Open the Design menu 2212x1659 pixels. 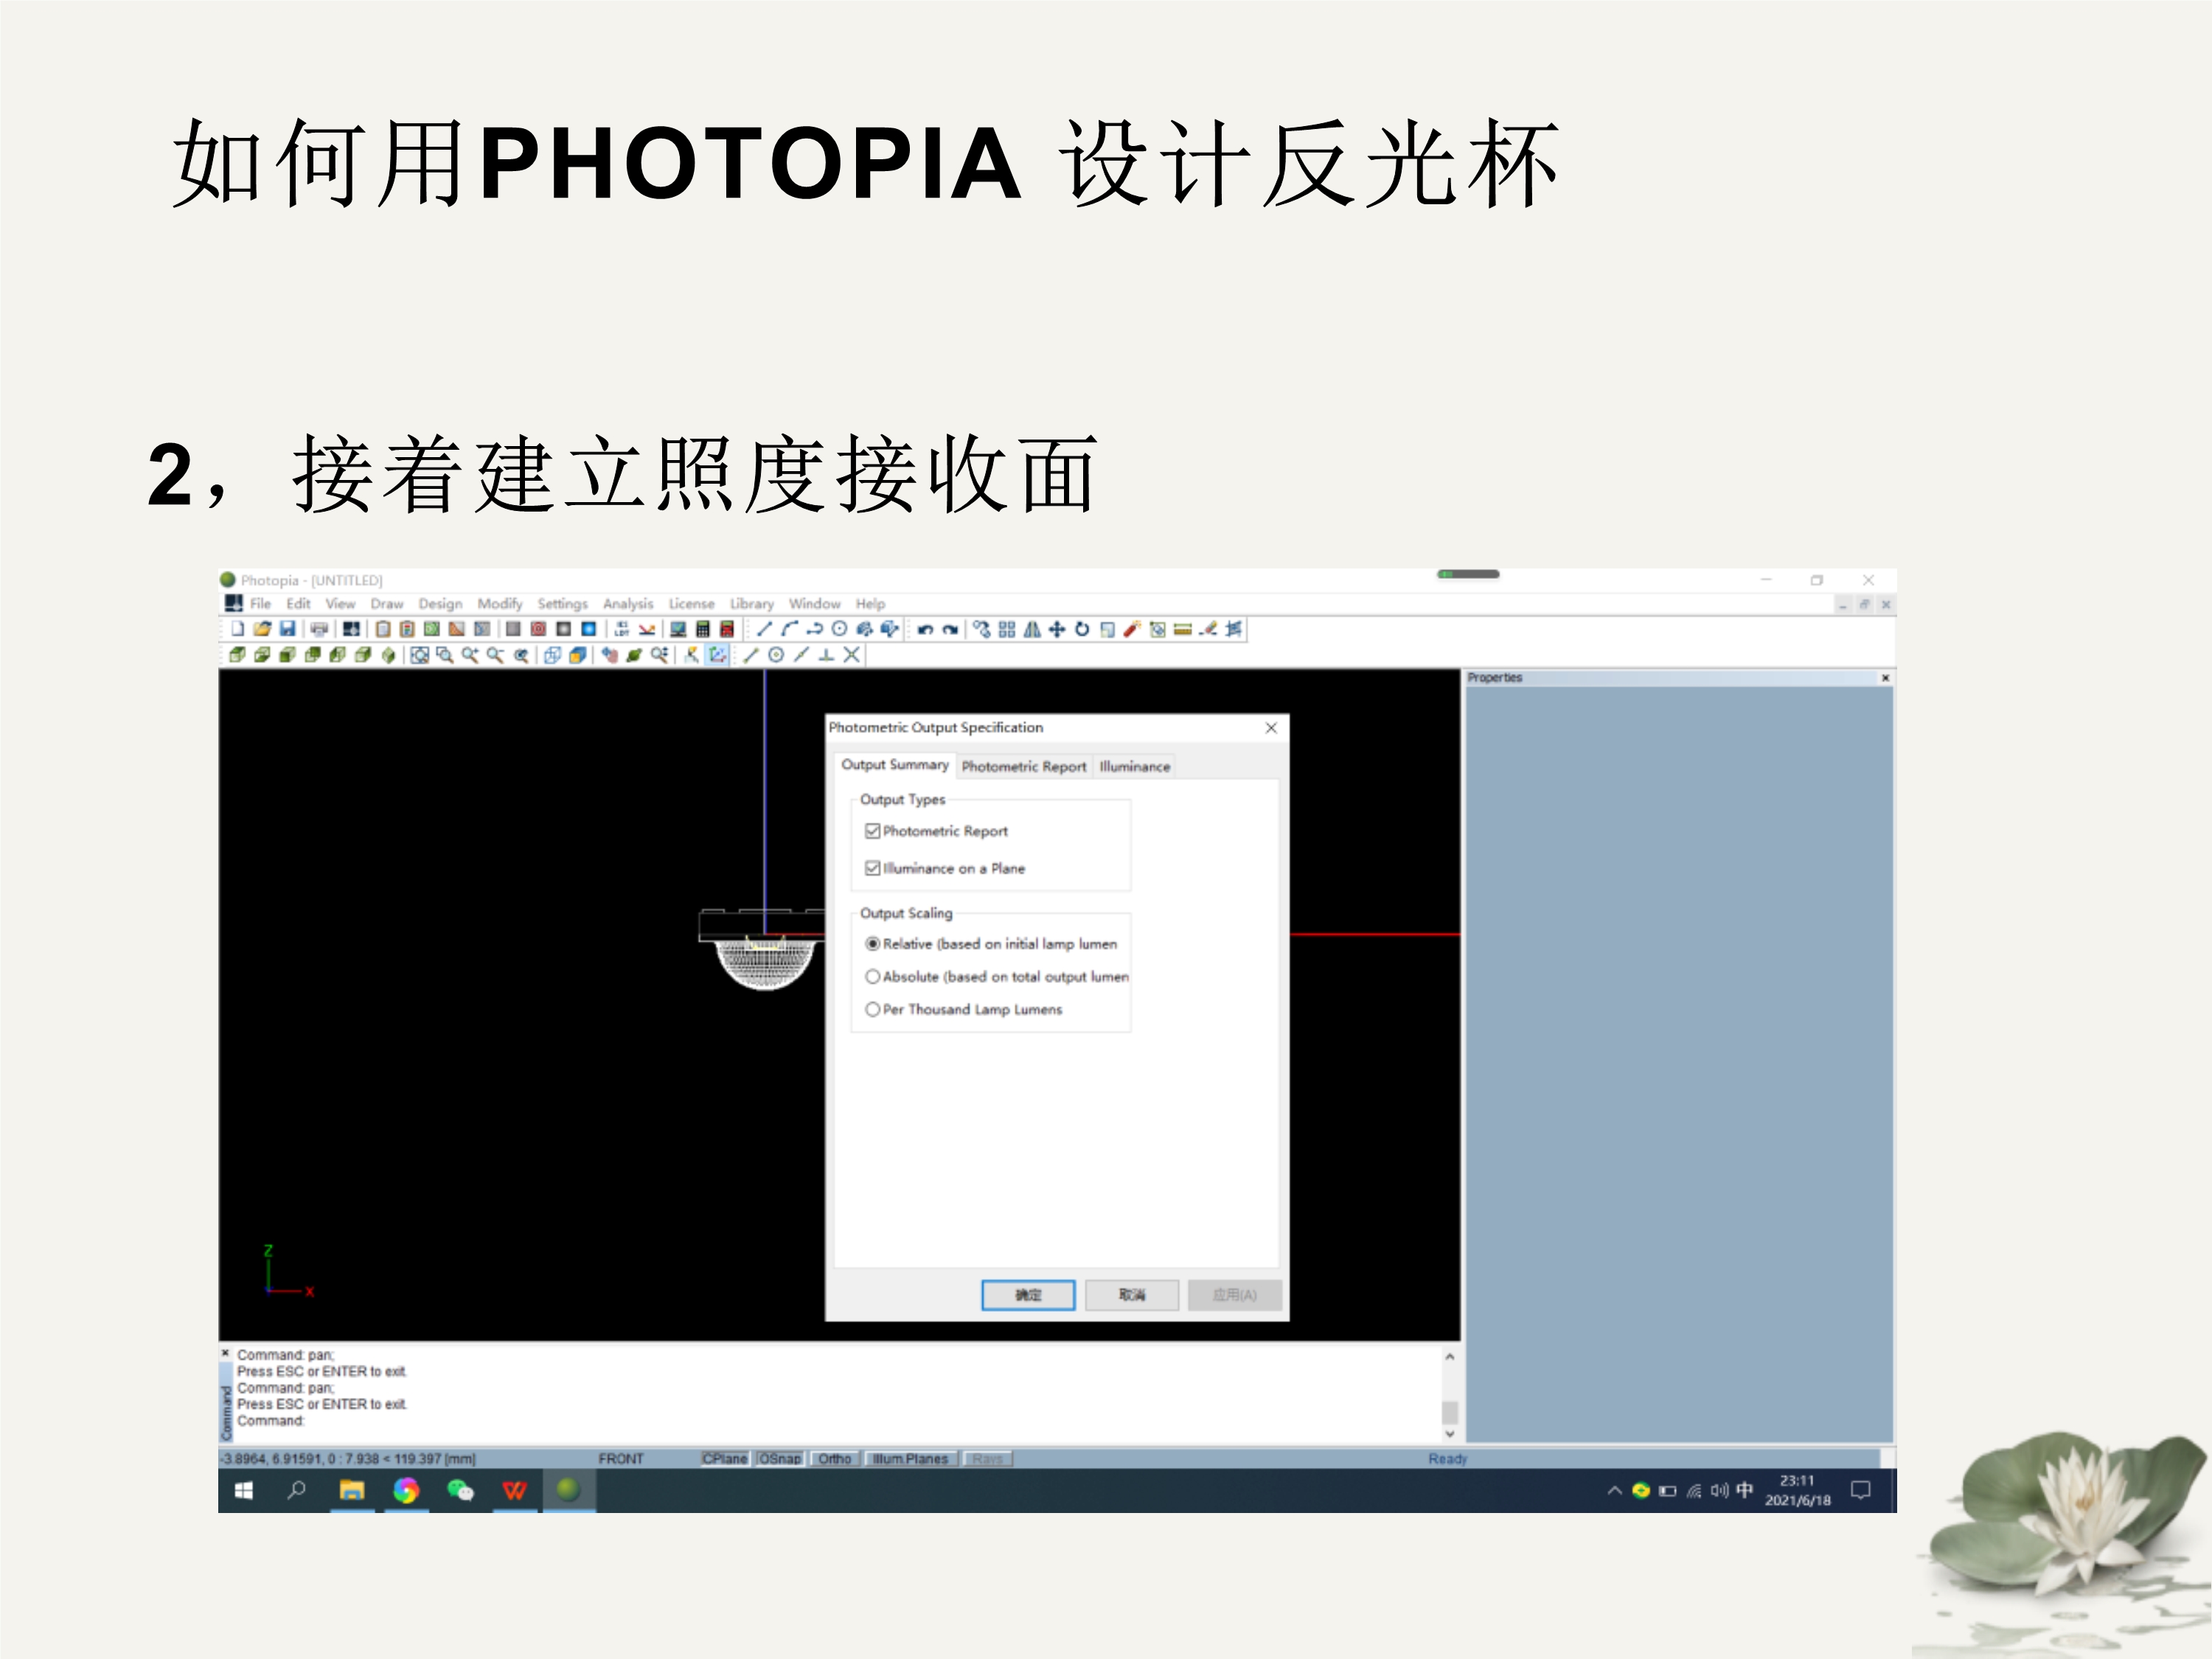tap(440, 604)
